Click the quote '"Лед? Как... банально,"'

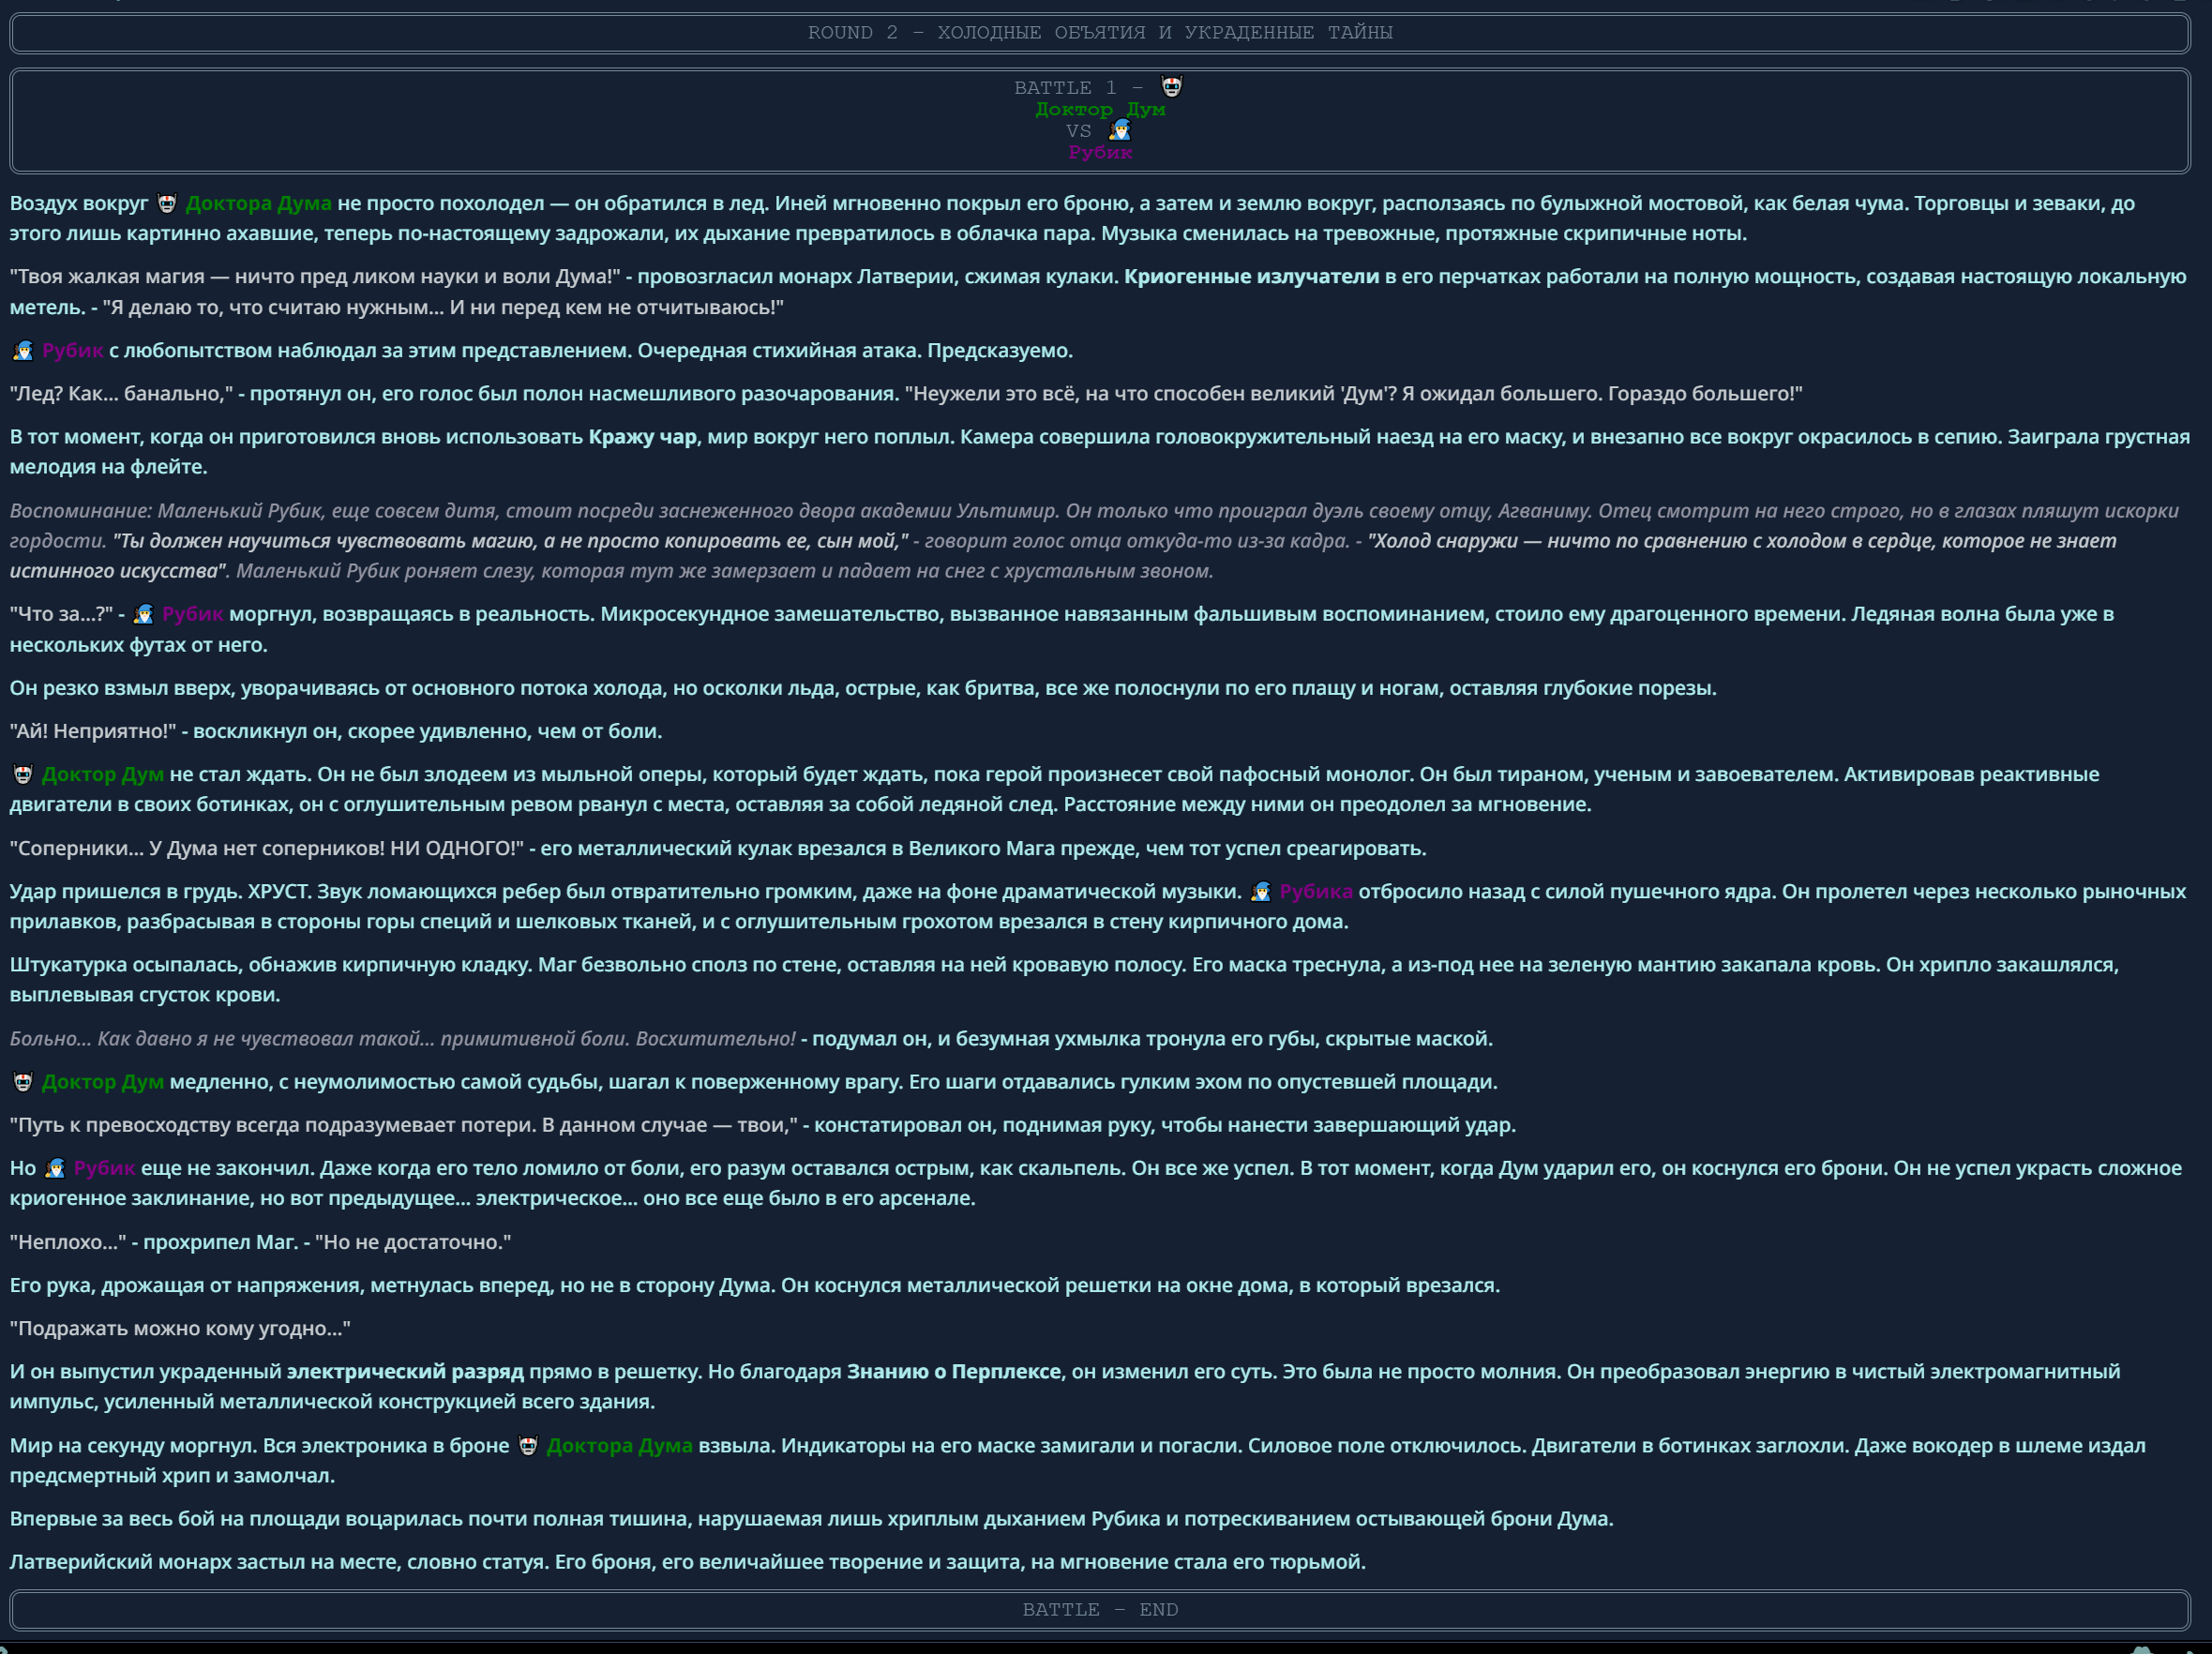pos(121,393)
